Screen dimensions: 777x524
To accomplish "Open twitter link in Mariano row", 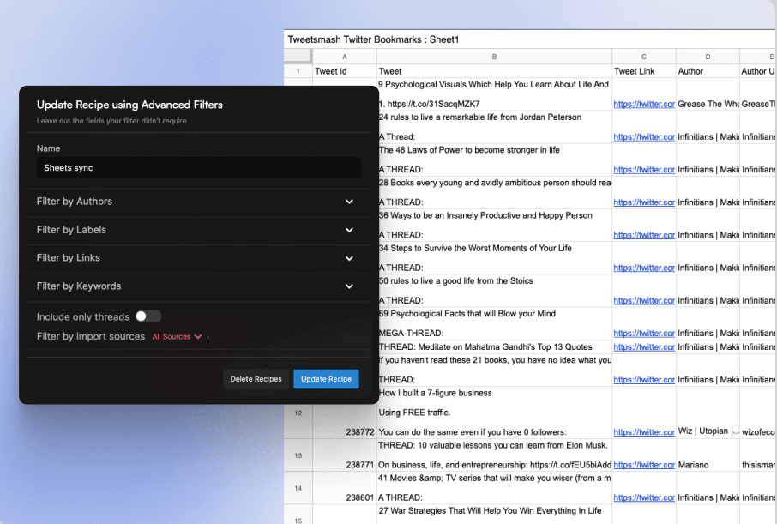I will [644, 465].
